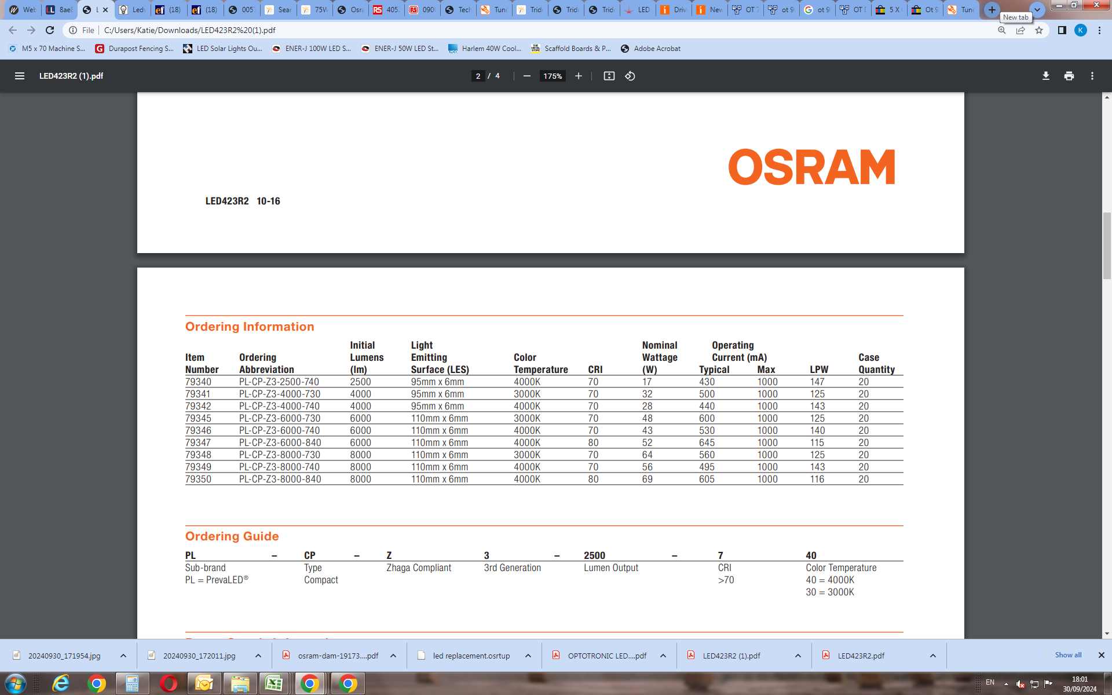Expand options for osram-dam-19173 pdf download

coord(393,656)
